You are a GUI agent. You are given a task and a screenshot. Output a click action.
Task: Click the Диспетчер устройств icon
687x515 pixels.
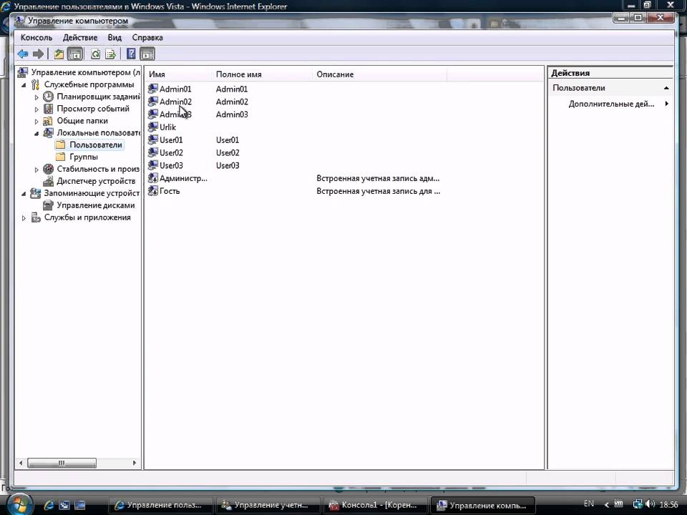48,181
